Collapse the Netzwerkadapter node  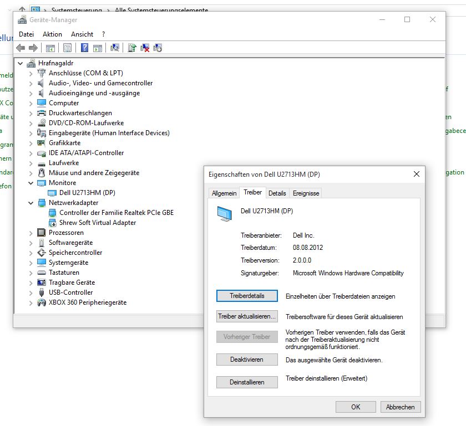point(31,203)
